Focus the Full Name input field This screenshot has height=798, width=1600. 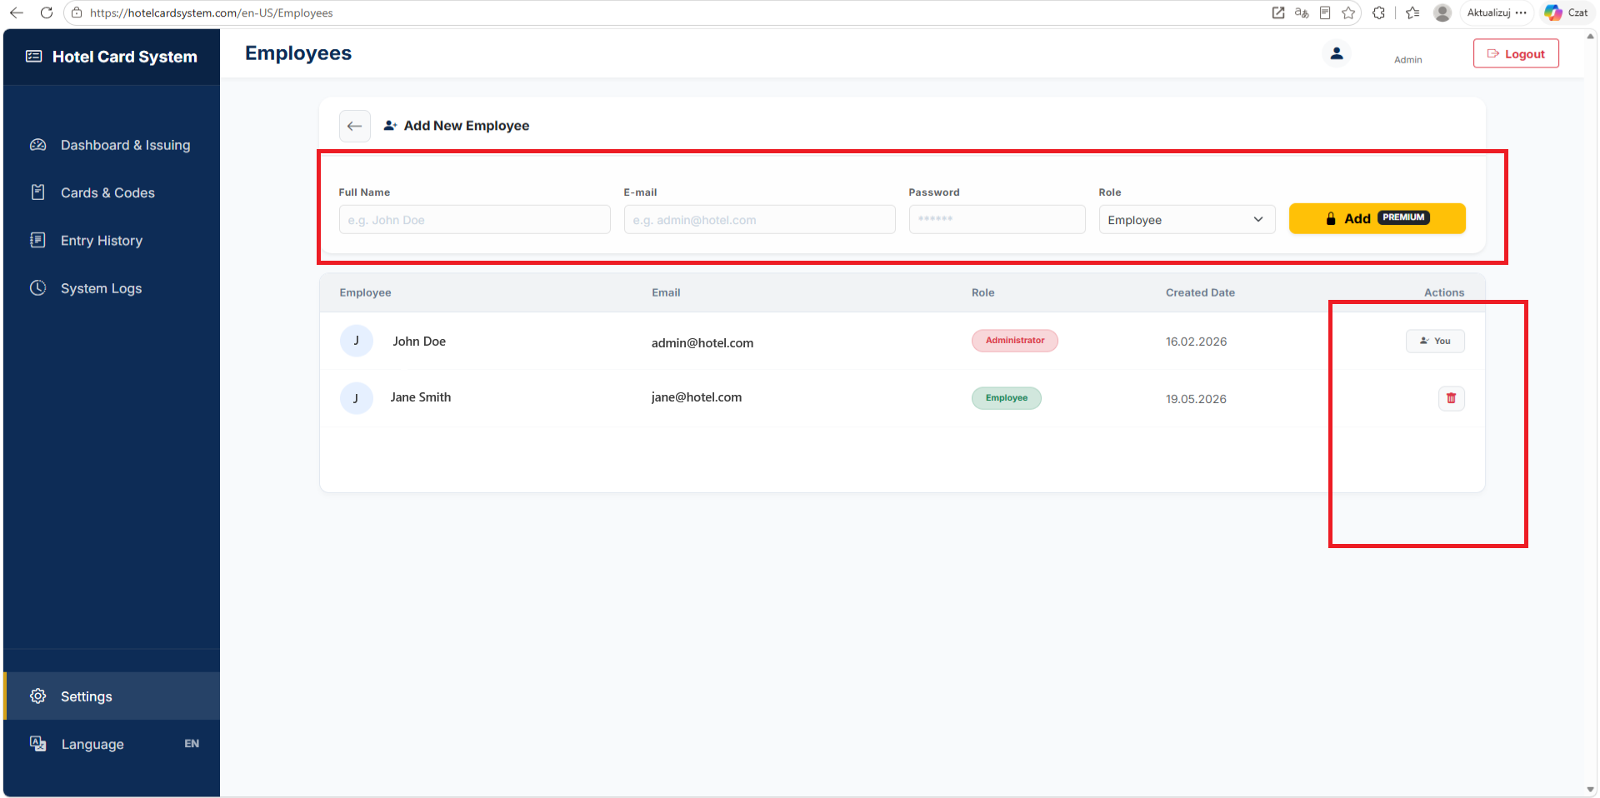coord(474,220)
